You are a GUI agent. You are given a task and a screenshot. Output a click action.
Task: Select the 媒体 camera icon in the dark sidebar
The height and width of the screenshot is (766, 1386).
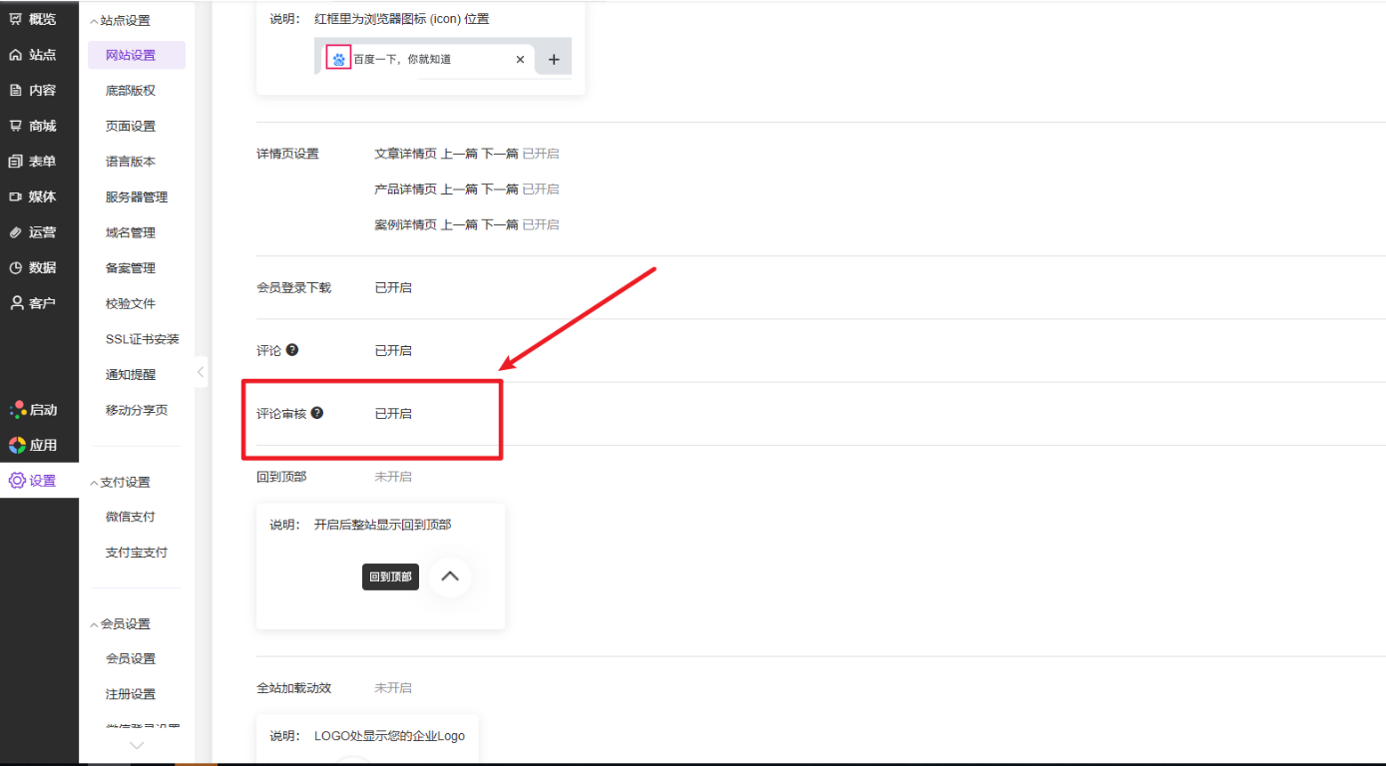16,196
